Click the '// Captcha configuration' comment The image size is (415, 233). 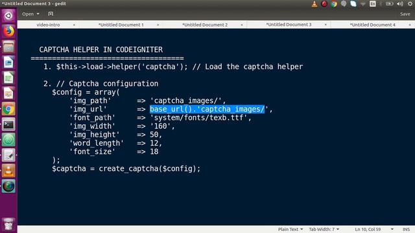(x=107, y=83)
